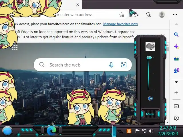Viewport: 183px width, 137px height.
Task: Open network tray icon
Action: point(144,131)
